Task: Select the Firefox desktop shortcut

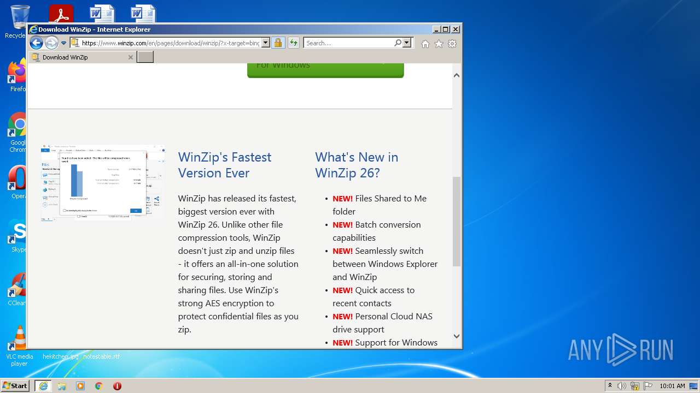Action: (x=16, y=75)
